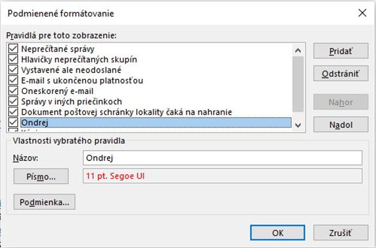Click the rules list scrollbar thumb
Image resolution: width=376 pixels, height=248 pixels.
pos(298,84)
